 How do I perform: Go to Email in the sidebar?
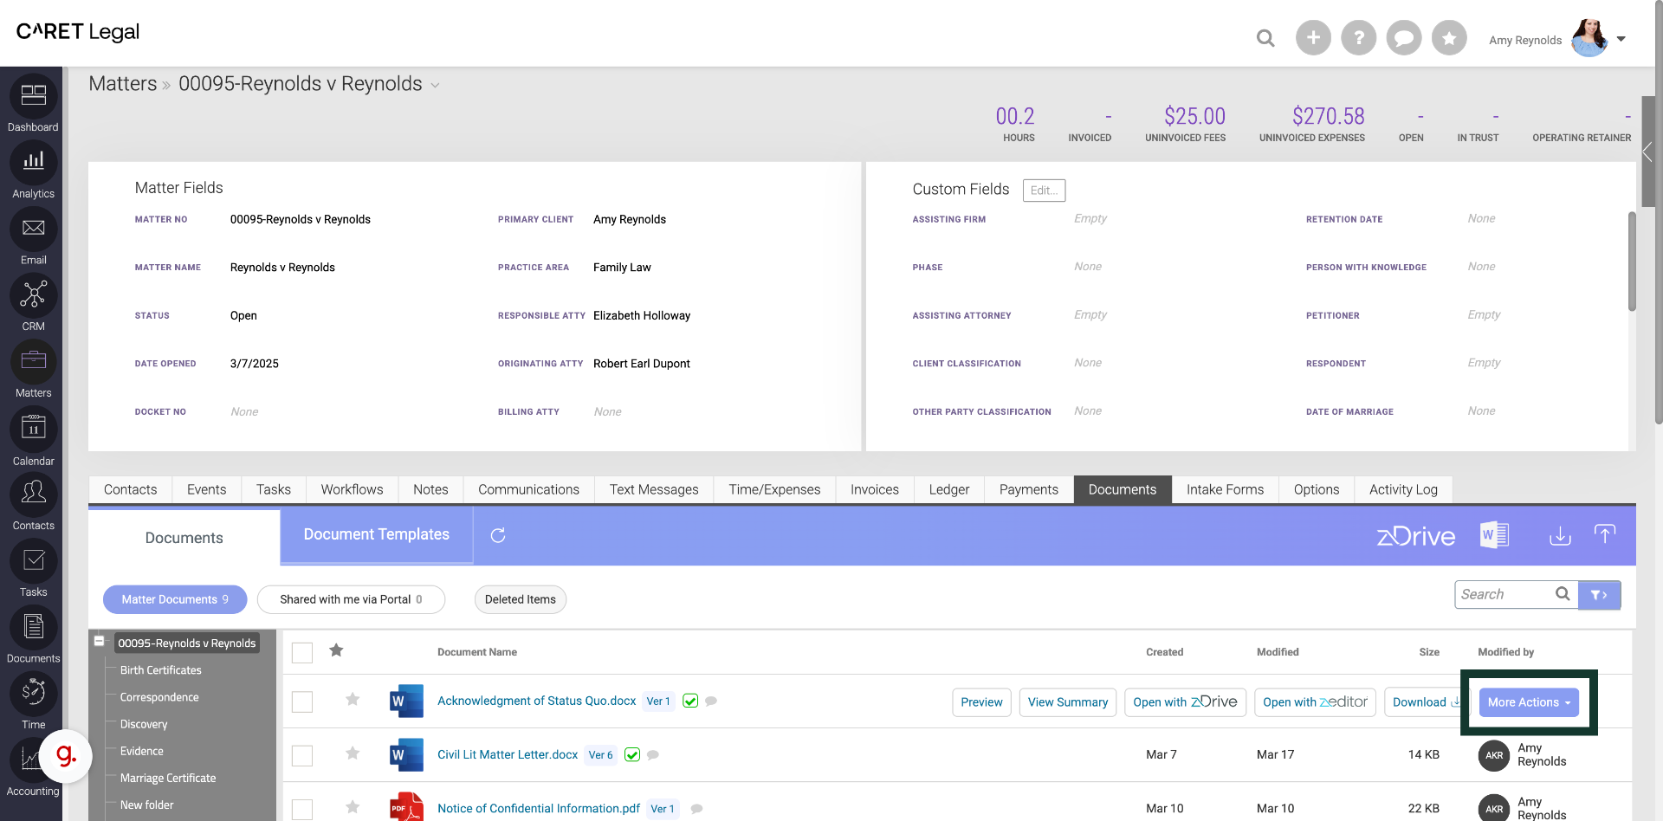[33, 229]
